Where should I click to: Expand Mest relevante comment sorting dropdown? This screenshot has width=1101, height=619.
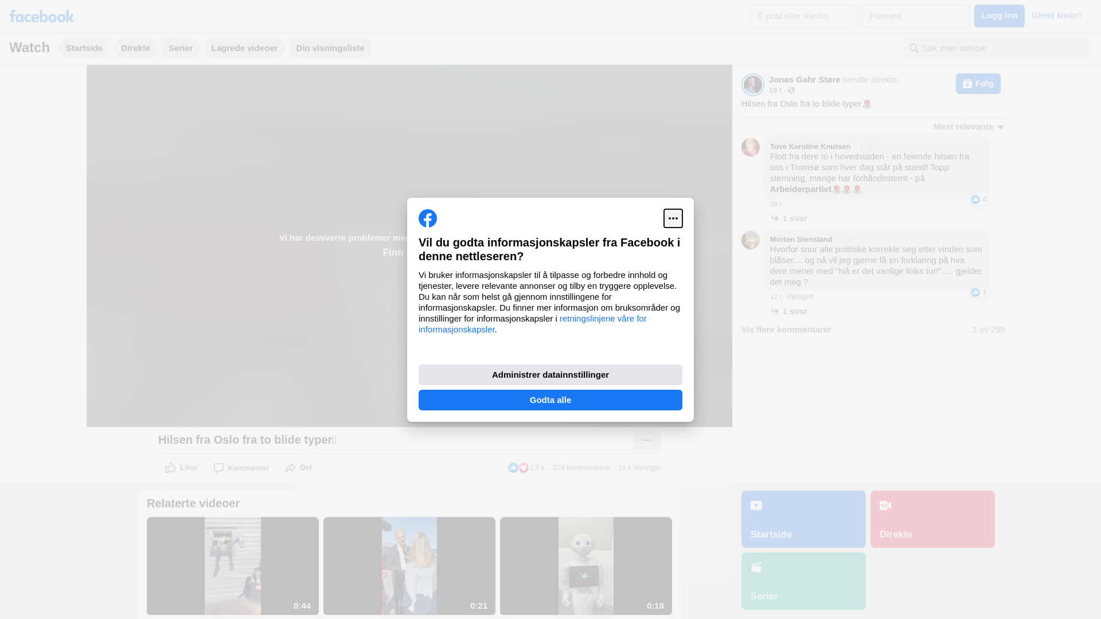pos(969,127)
